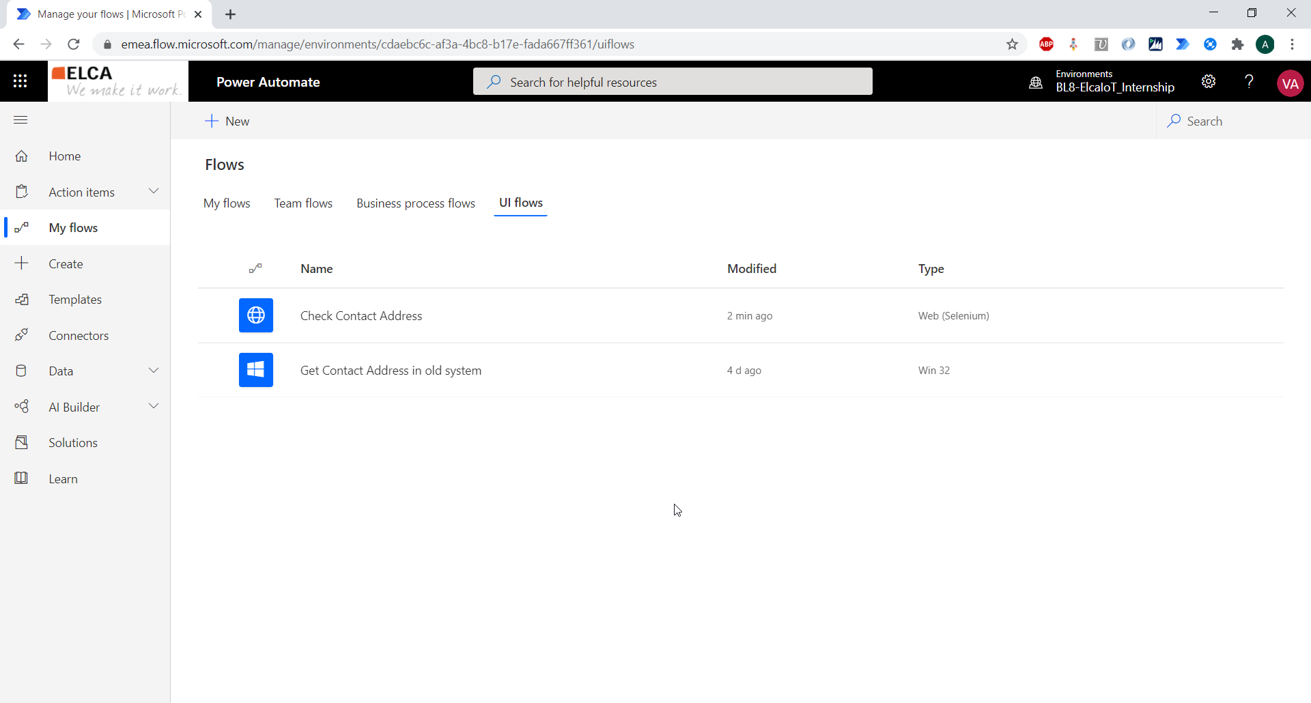Click the browser address bar URL
The width and height of the screenshot is (1311, 703).
point(378,44)
